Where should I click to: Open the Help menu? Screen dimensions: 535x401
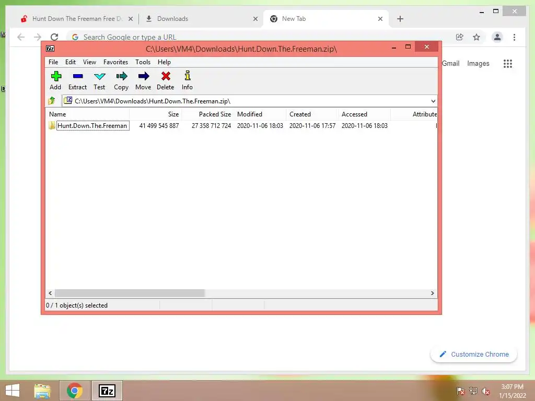[164, 62]
